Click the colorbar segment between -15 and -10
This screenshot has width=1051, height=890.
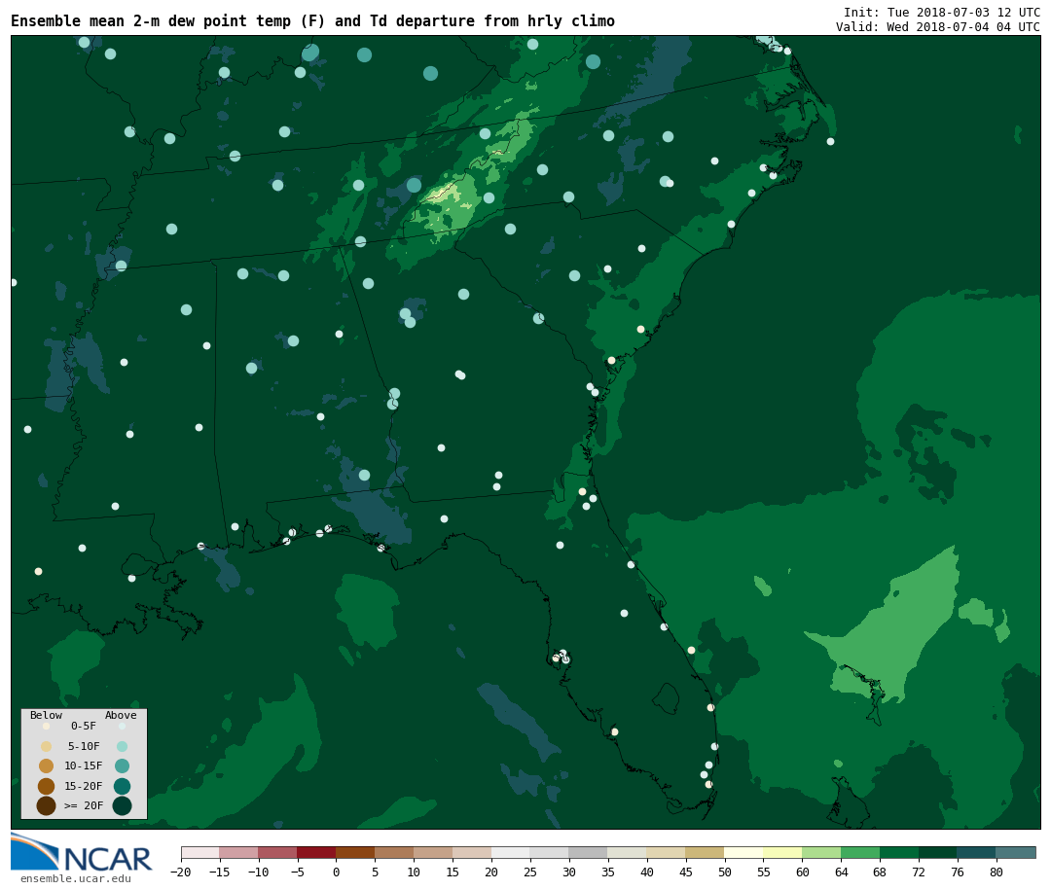pos(238,852)
